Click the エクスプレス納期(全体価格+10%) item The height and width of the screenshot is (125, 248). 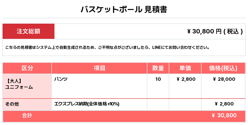(x=87, y=104)
